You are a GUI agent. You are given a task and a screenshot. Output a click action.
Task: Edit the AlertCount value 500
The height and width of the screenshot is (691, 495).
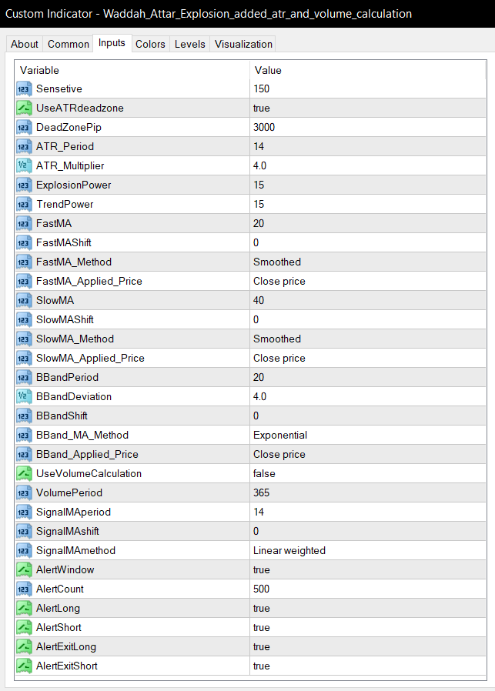368,589
